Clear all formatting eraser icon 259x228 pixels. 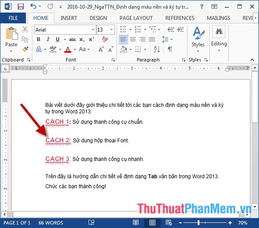[x=105, y=39]
